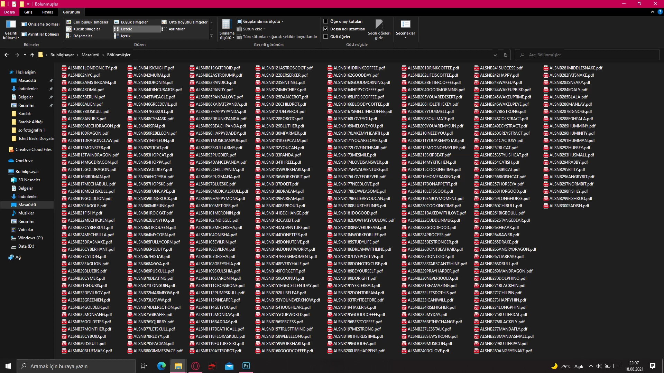
Task: Select the ALSNB01LONDONCITY.pdf file
Action: (x=92, y=68)
